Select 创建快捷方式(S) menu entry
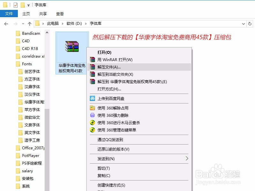The image size is (255, 191). (139, 185)
